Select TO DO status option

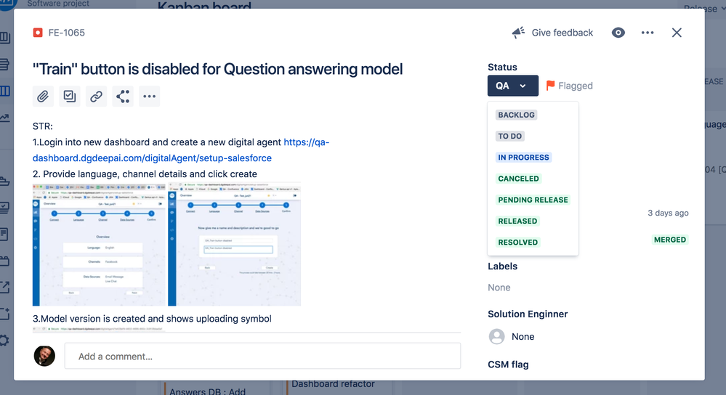(x=509, y=136)
